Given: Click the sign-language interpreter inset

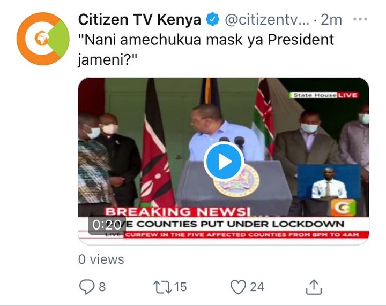Looking at the screenshot, I should (329, 181).
